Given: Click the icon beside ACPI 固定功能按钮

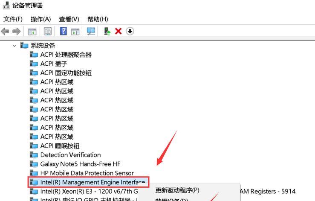Looking at the screenshot, I should pyautogui.click(x=34, y=73).
